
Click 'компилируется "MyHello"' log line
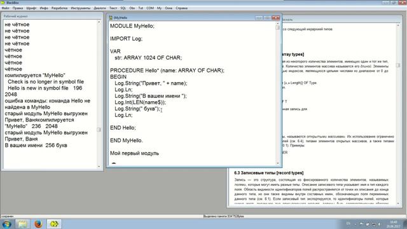[35, 75]
